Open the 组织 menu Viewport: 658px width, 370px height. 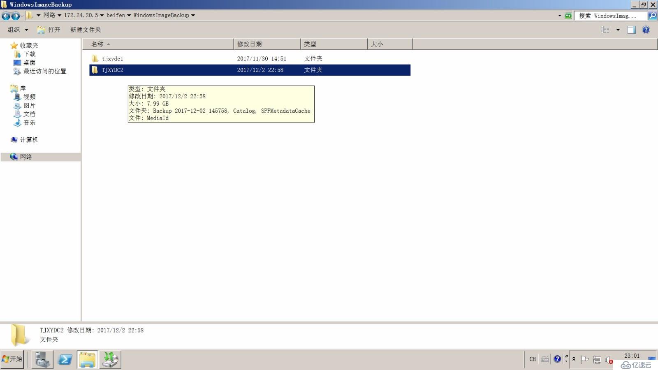pos(18,30)
